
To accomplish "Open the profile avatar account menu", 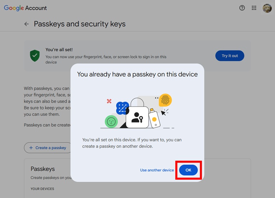I will [x=267, y=8].
